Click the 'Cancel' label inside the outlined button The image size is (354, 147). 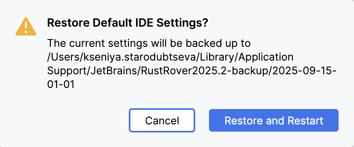[162, 121]
